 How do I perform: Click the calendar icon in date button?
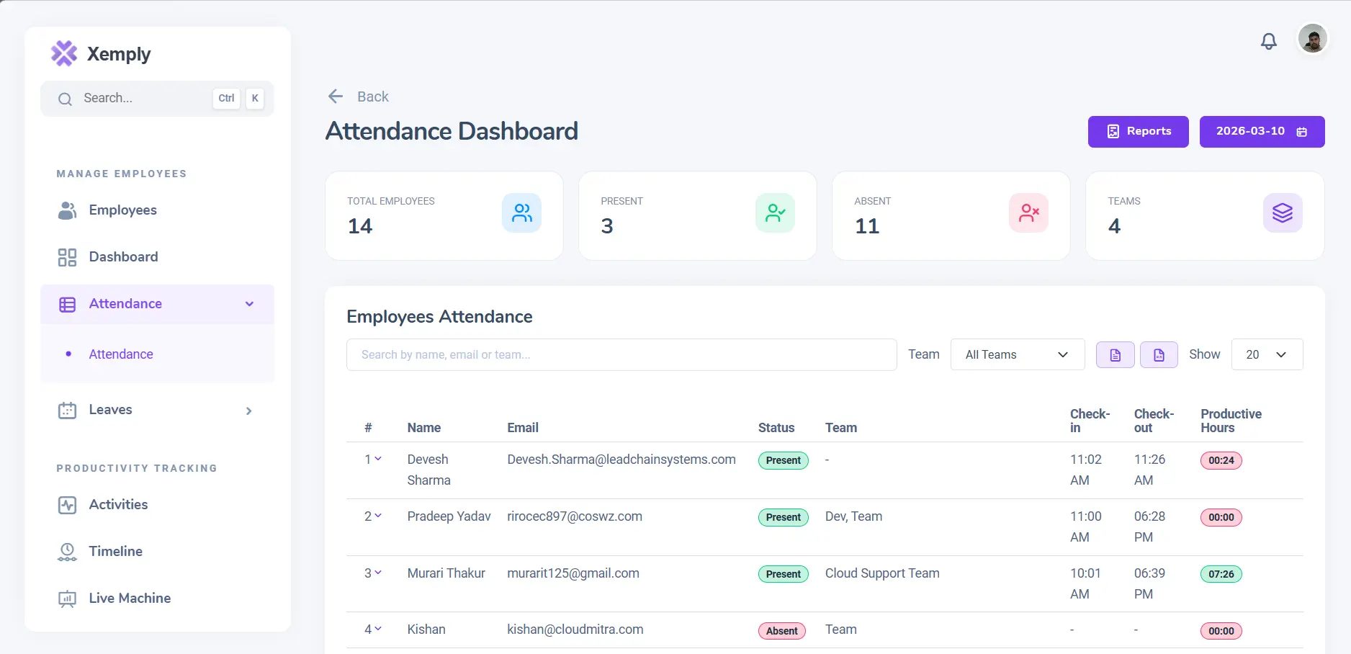click(x=1302, y=132)
